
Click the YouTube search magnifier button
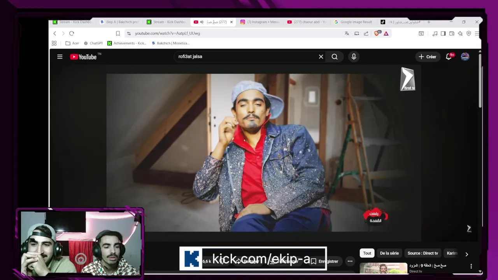(335, 57)
